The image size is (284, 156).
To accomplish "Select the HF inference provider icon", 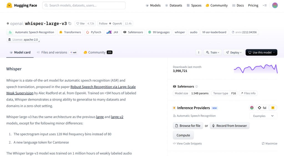I will (273, 108).
